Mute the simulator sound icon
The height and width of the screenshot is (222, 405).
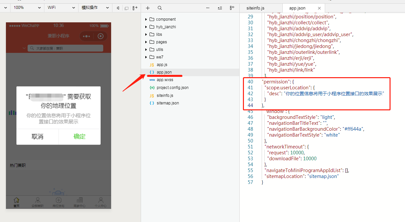tap(118, 8)
